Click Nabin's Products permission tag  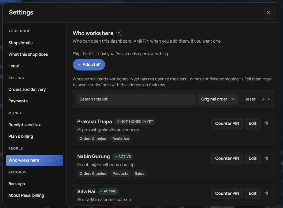click(120, 173)
